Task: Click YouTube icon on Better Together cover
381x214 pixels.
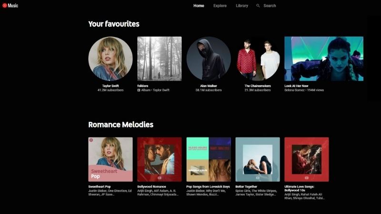Action: point(258,178)
